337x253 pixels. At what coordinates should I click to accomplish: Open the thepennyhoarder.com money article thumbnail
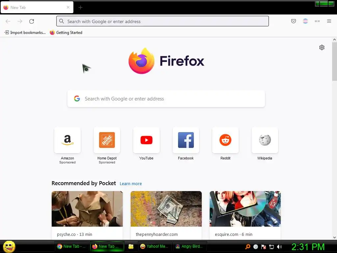point(166,209)
